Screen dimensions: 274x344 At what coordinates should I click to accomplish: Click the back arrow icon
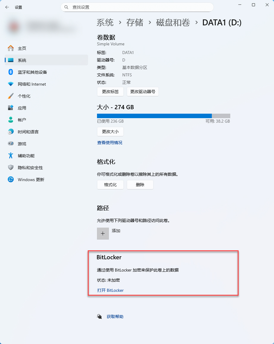7,7
